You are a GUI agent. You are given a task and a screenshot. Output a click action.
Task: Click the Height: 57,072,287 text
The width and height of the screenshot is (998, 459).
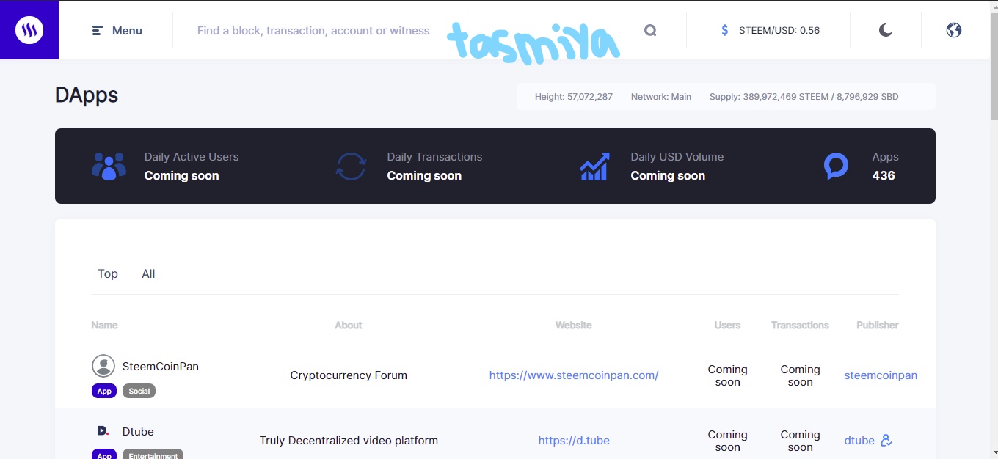pyautogui.click(x=574, y=97)
